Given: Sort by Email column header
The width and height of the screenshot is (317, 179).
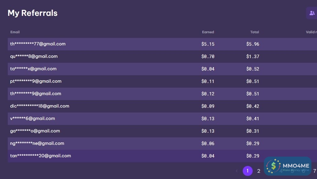Looking at the screenshot, I should (15, 32).
